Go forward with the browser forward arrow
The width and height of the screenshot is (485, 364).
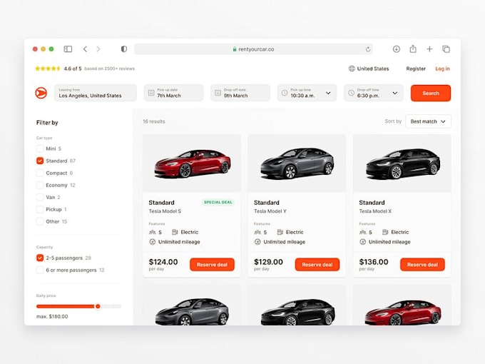[x=98, y=49]
